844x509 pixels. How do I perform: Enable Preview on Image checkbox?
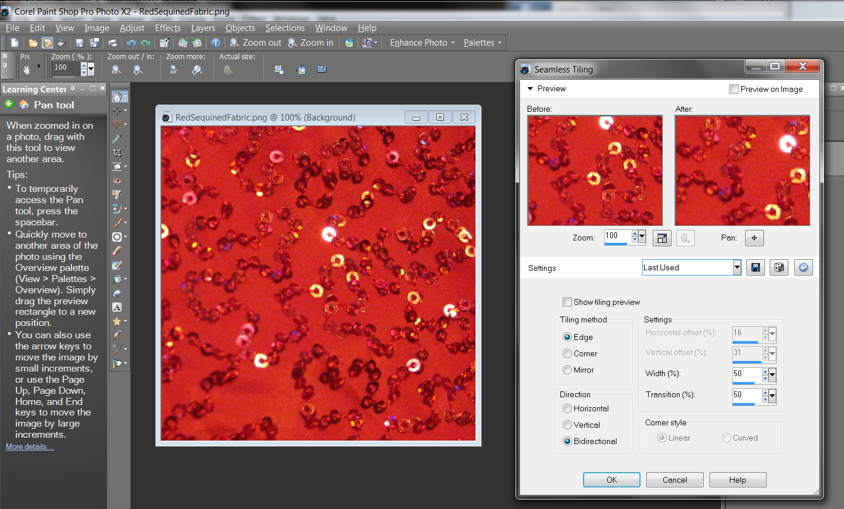[734, 89]
